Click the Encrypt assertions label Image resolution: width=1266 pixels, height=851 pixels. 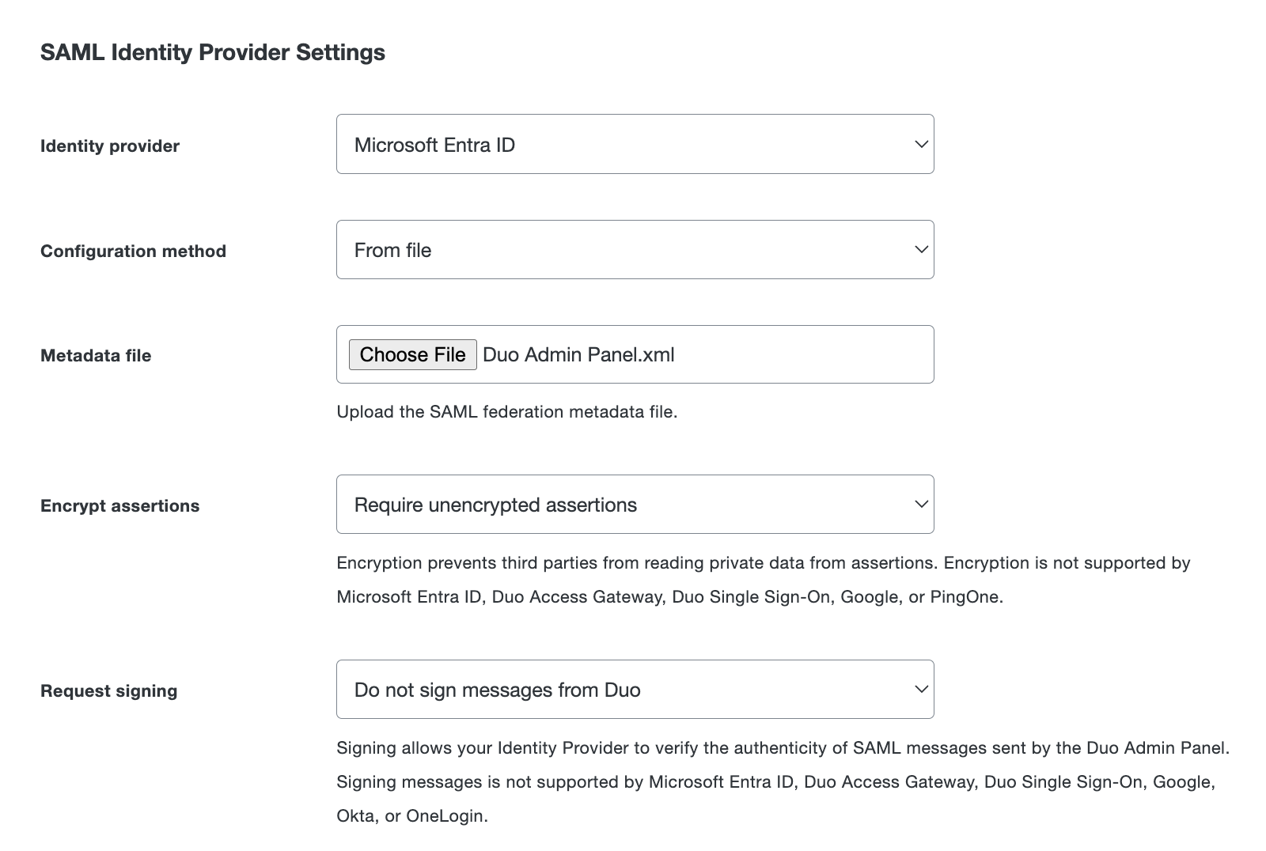click(x=119, y=505)
